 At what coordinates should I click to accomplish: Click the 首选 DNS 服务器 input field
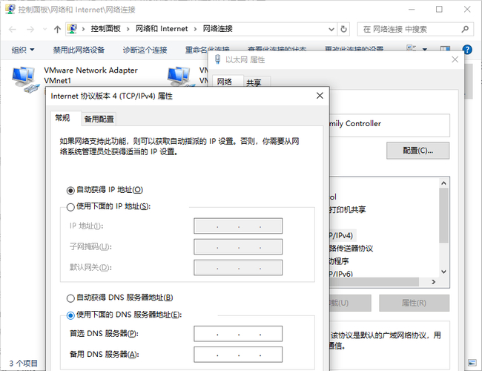237,334
